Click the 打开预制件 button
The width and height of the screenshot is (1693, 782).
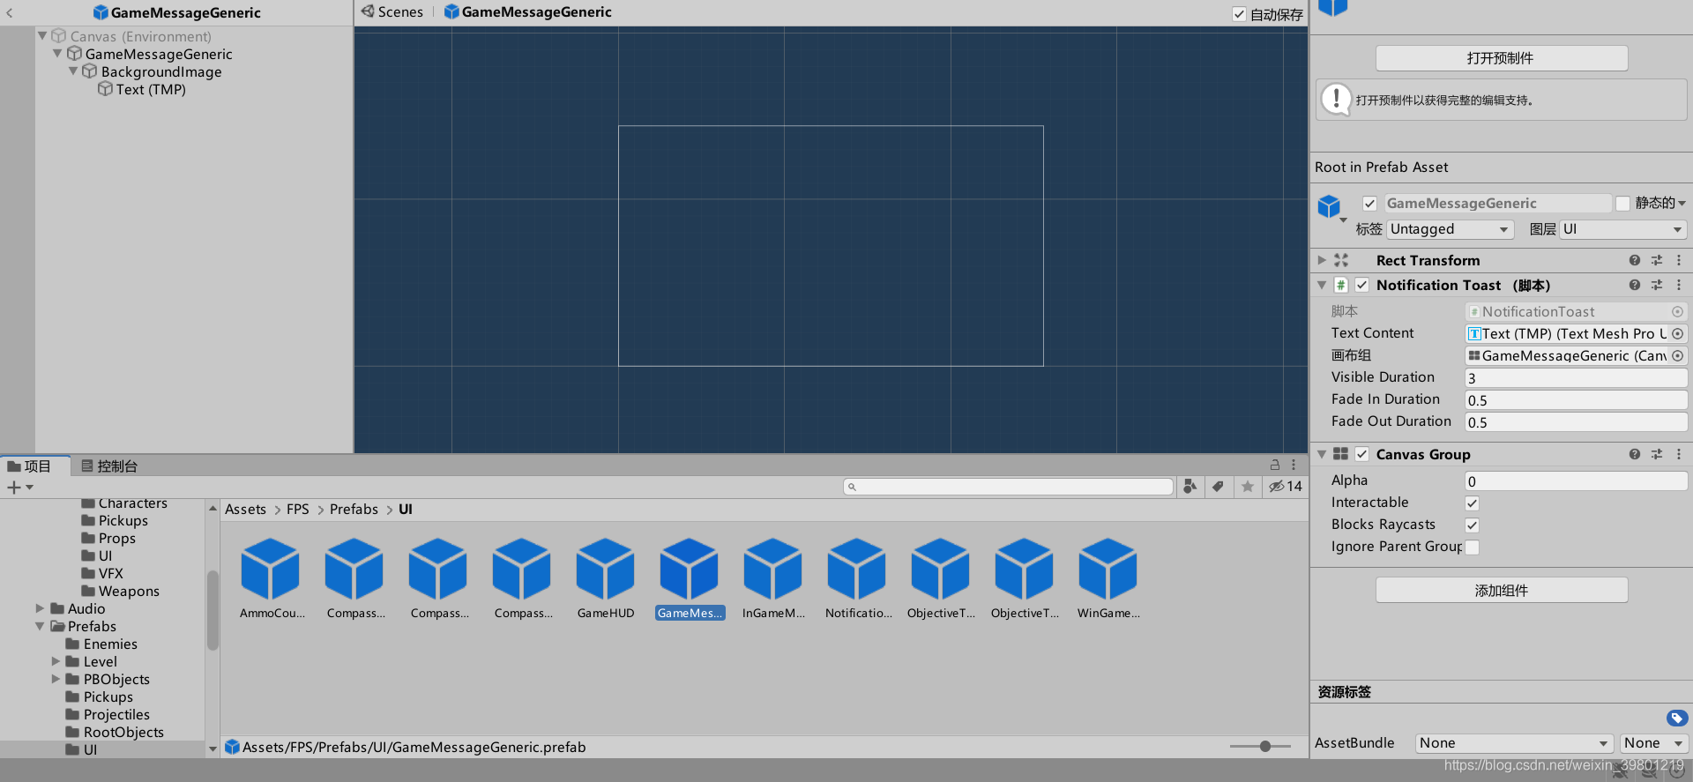point(1502,58)
